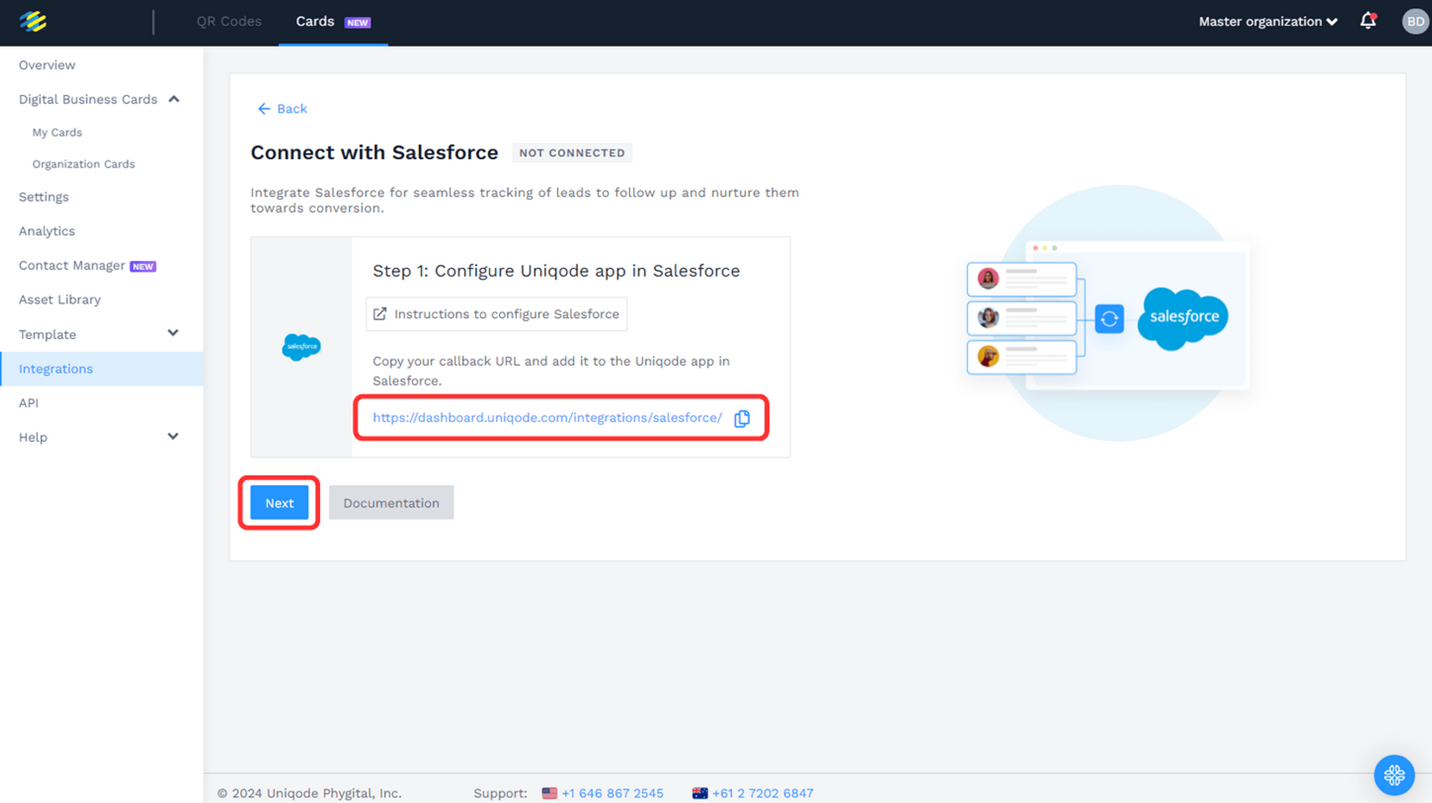The width and height of the screenshot is (1432, 803).
Task: Open the notifications bell
Action: [x=1367, y=21]
